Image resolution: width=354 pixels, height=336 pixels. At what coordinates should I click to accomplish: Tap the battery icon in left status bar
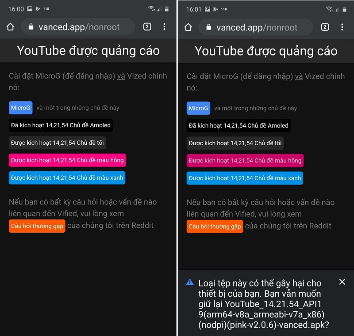tap(167, 9)
